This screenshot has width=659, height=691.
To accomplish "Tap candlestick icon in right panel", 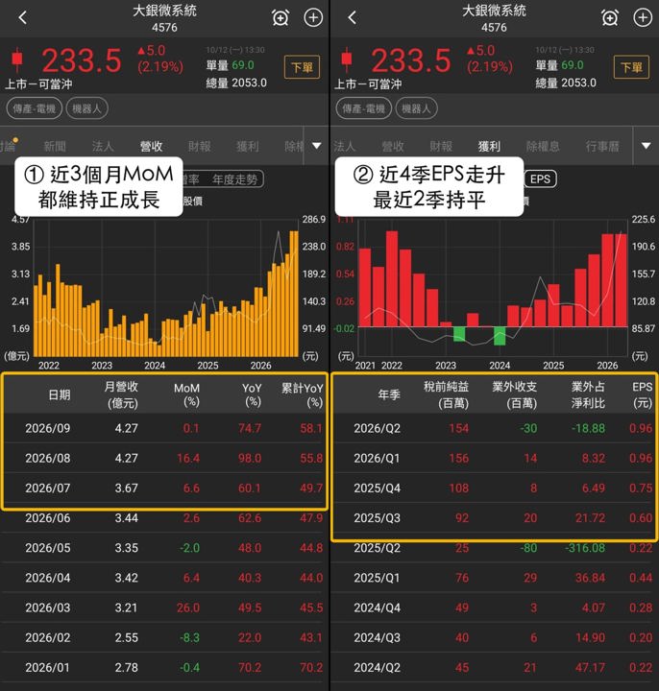I will click(347, 60).
